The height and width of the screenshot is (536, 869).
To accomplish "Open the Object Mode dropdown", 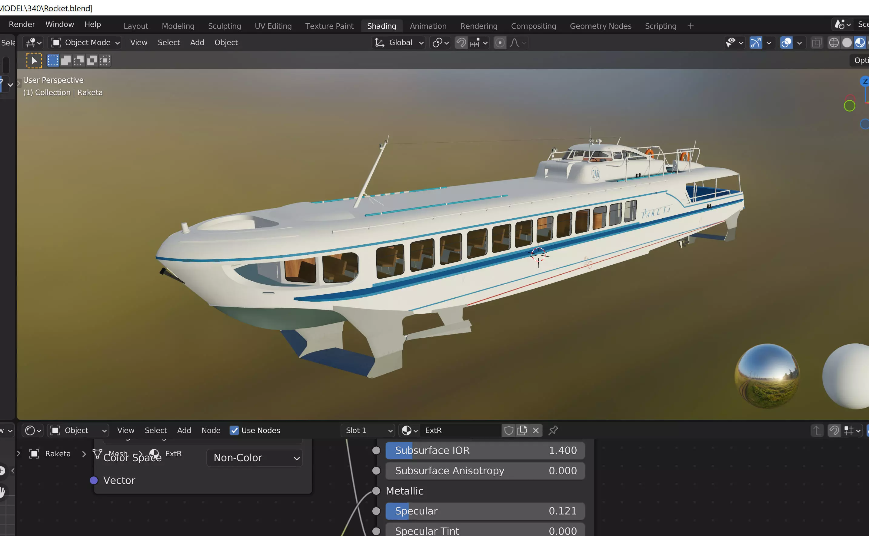I will click(x=85, y=42).
